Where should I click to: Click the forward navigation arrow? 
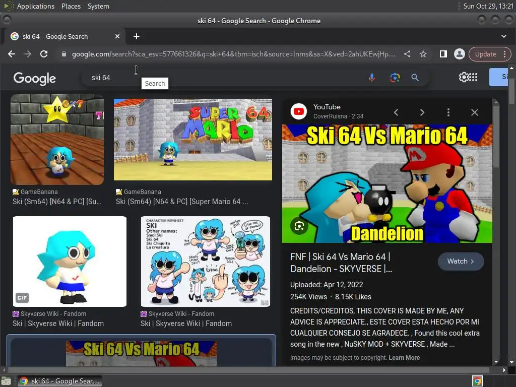pos(28,54)
